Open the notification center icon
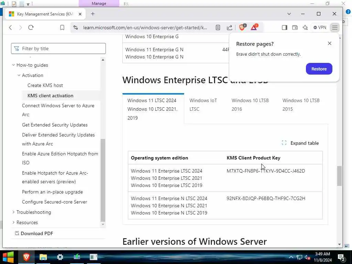Screen dimensions: 352x264 pos(341,257)
